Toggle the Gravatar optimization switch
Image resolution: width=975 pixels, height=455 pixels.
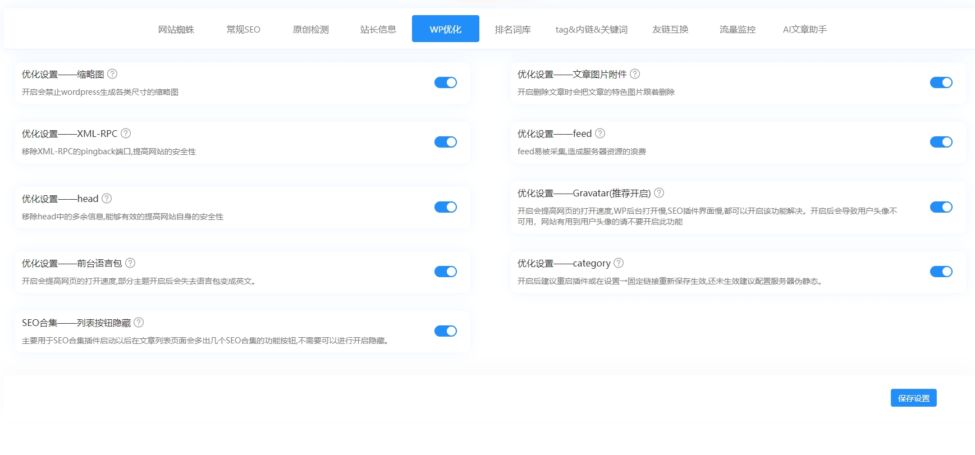click(x=941, y=207)
